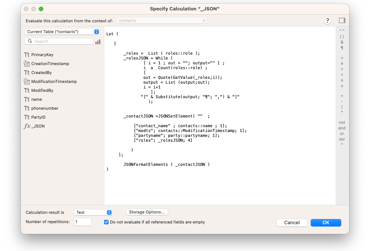Click the help question mark button

pyautogui.click(x=327, y=21)
